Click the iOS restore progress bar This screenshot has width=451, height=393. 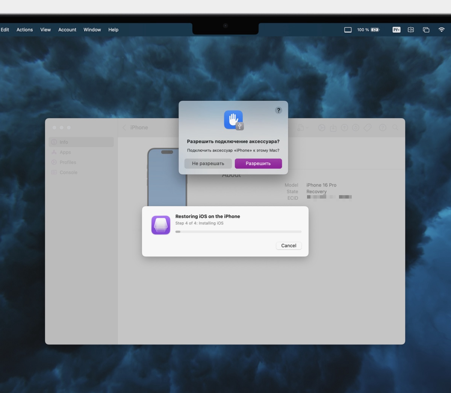click(238, 232)
